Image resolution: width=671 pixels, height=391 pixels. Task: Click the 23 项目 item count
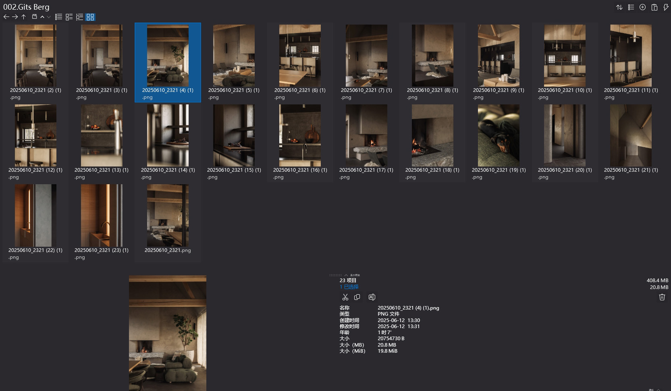click(348, 280)
